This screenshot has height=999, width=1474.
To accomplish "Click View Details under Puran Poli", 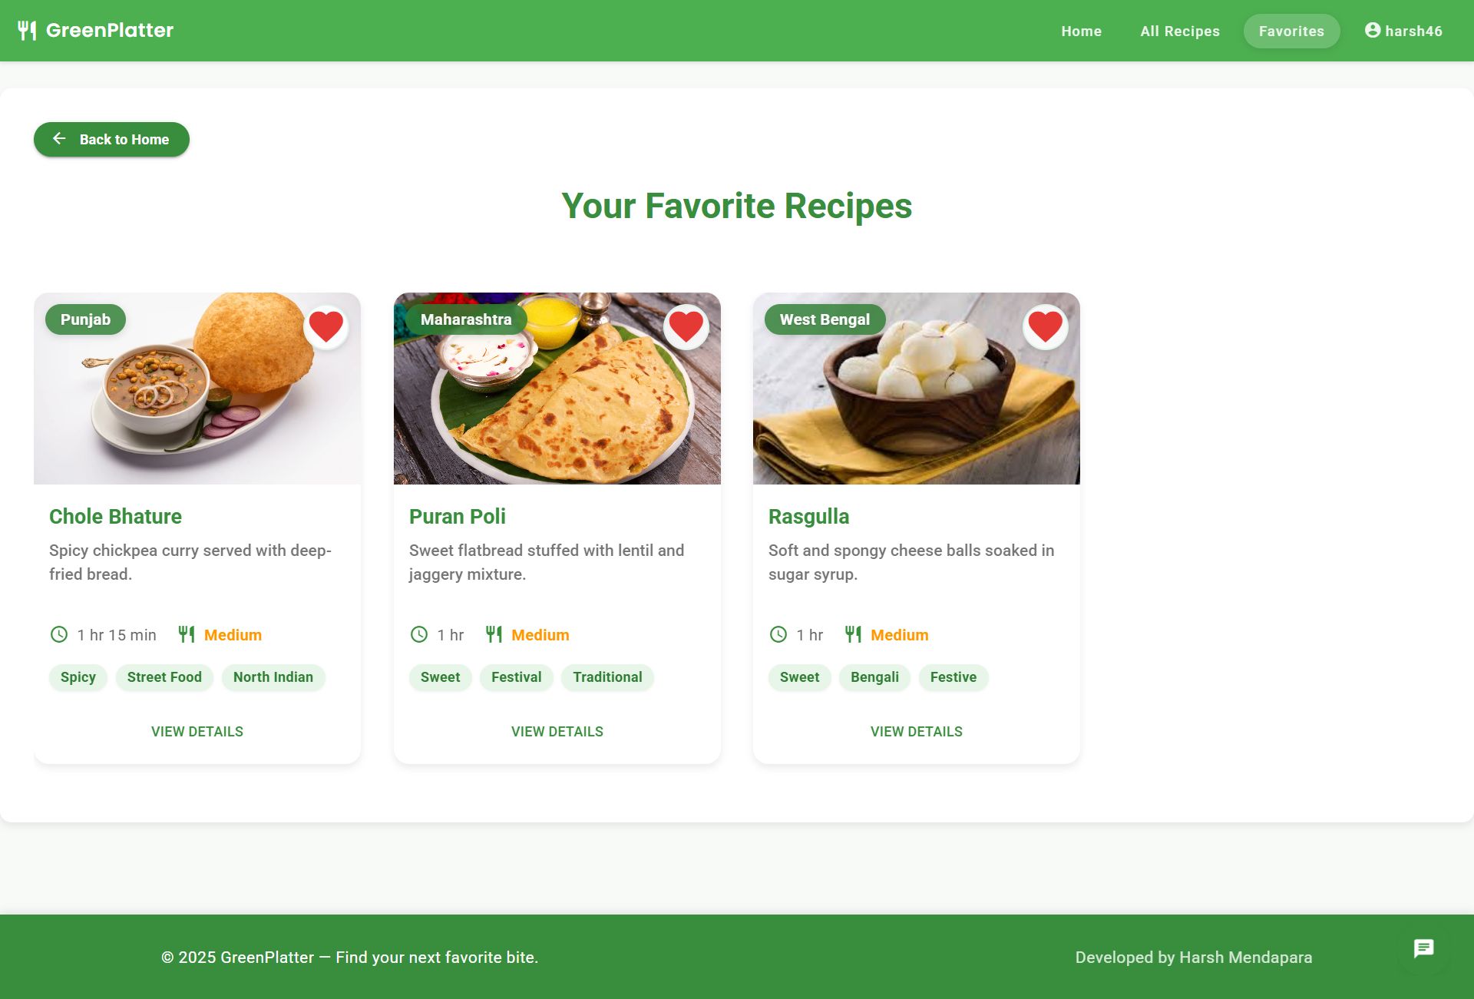I will click(x=557, y=732).
